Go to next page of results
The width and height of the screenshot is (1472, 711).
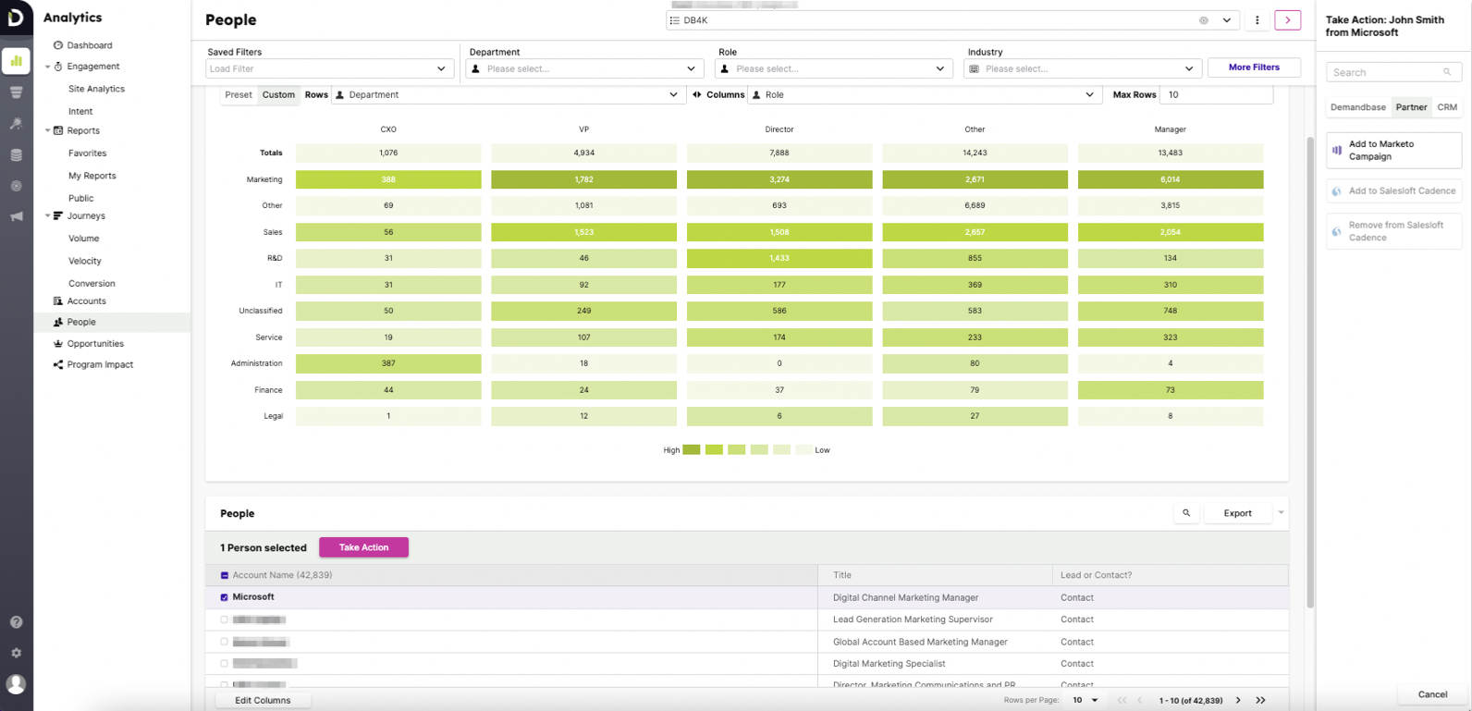(1238, 701)
